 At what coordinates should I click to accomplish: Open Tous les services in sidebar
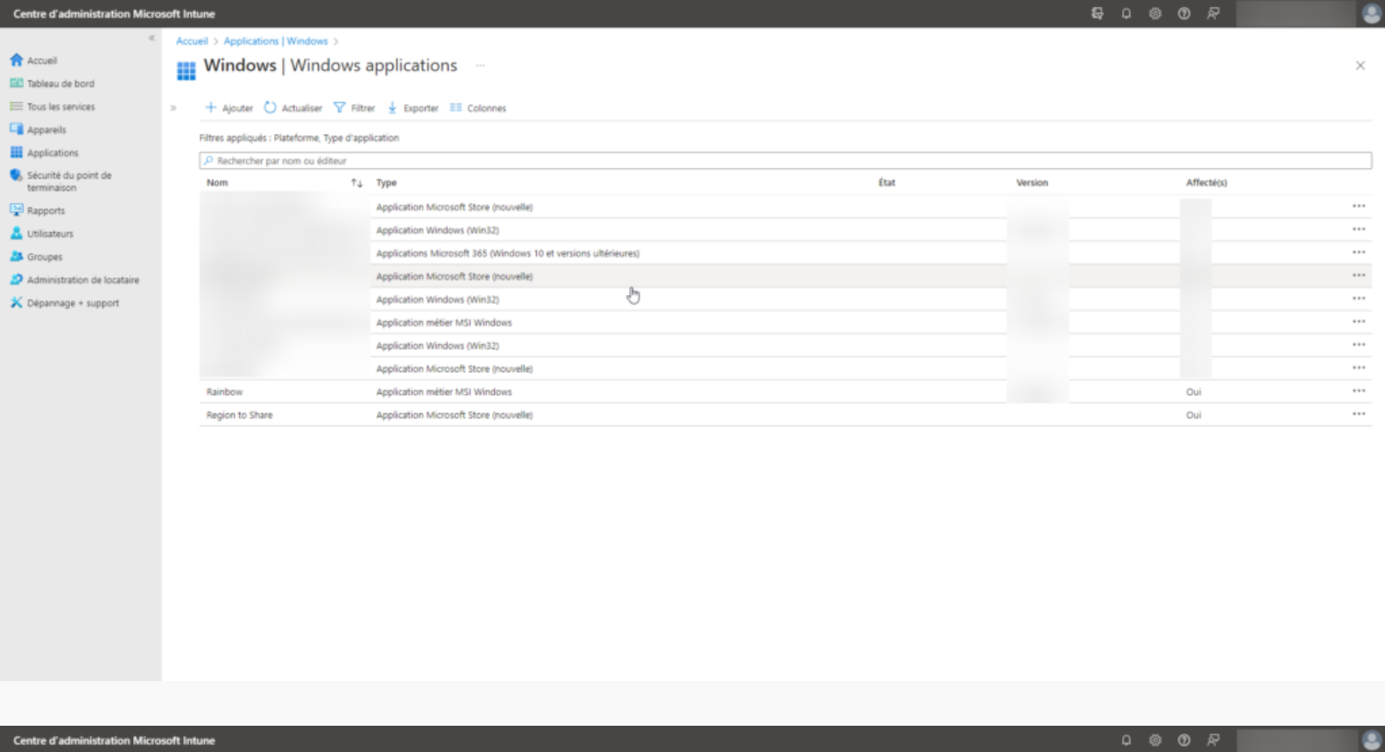tap(52, 107)
